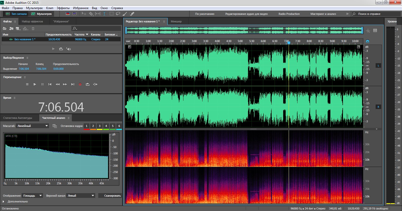
Task: Switch to the Микшер tab
Action: point(176,21)
